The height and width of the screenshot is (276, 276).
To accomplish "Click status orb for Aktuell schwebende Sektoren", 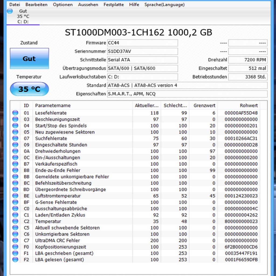I will tap(15, 227).
